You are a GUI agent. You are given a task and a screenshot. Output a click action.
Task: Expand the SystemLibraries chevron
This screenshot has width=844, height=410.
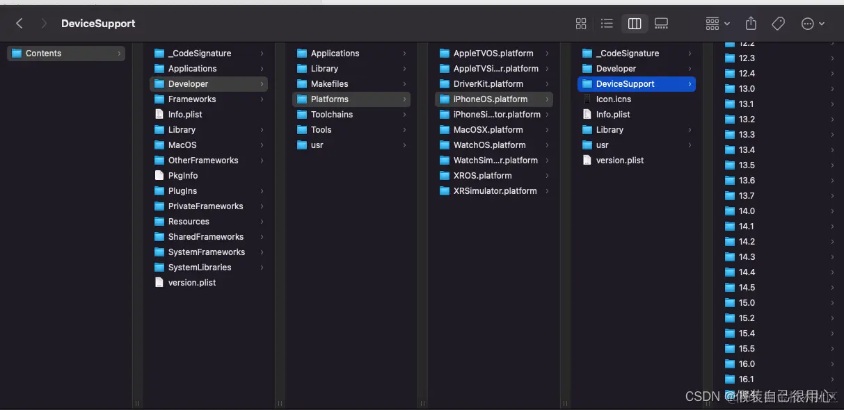tap(262, 268)
